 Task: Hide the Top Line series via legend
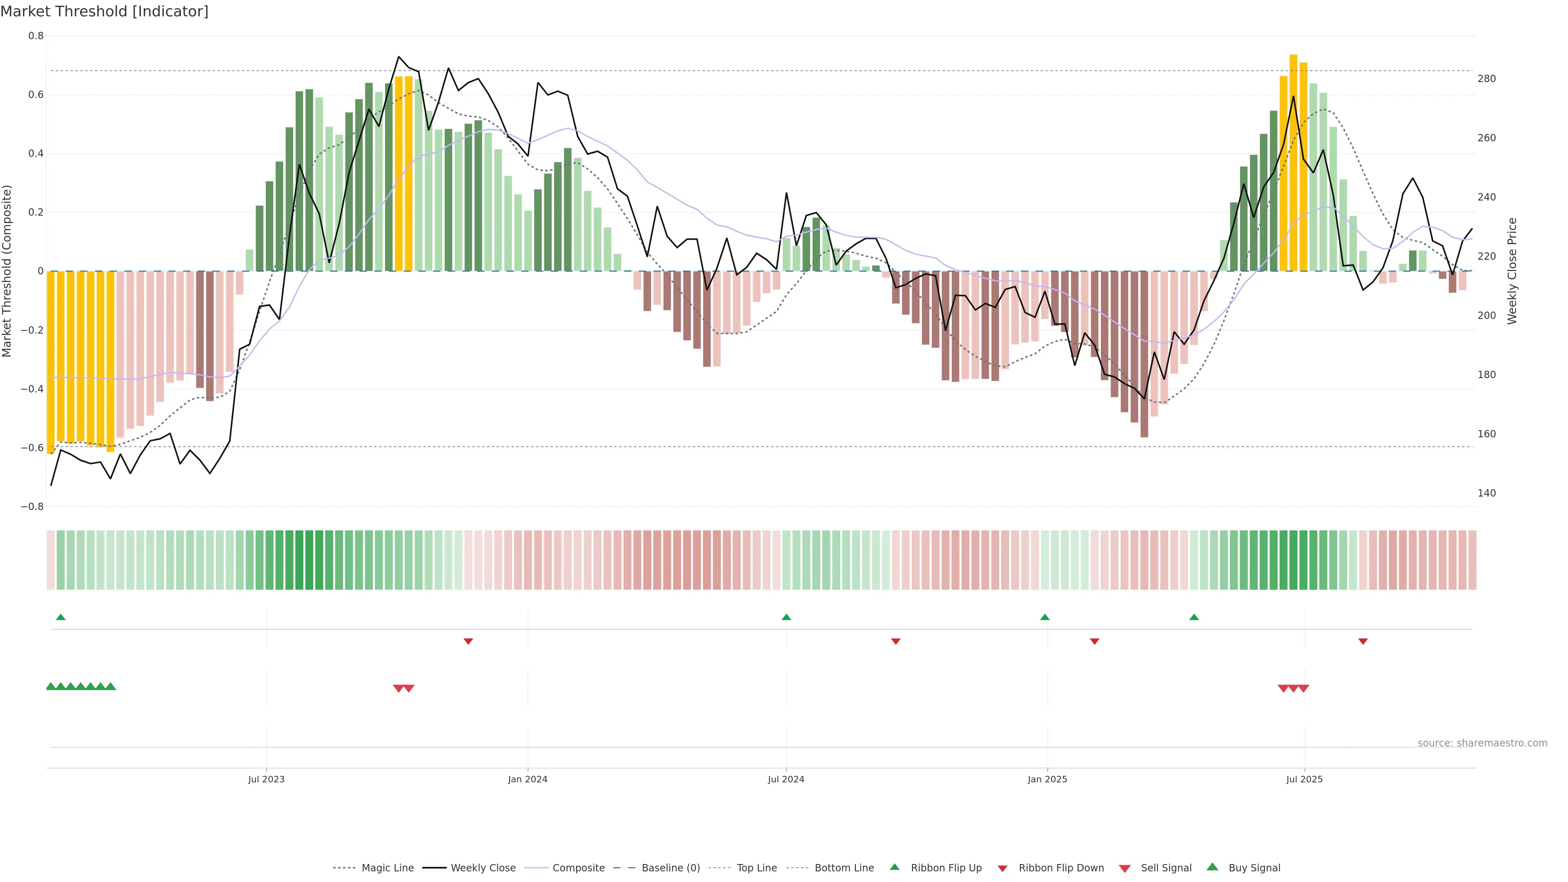tap(757, 868)
